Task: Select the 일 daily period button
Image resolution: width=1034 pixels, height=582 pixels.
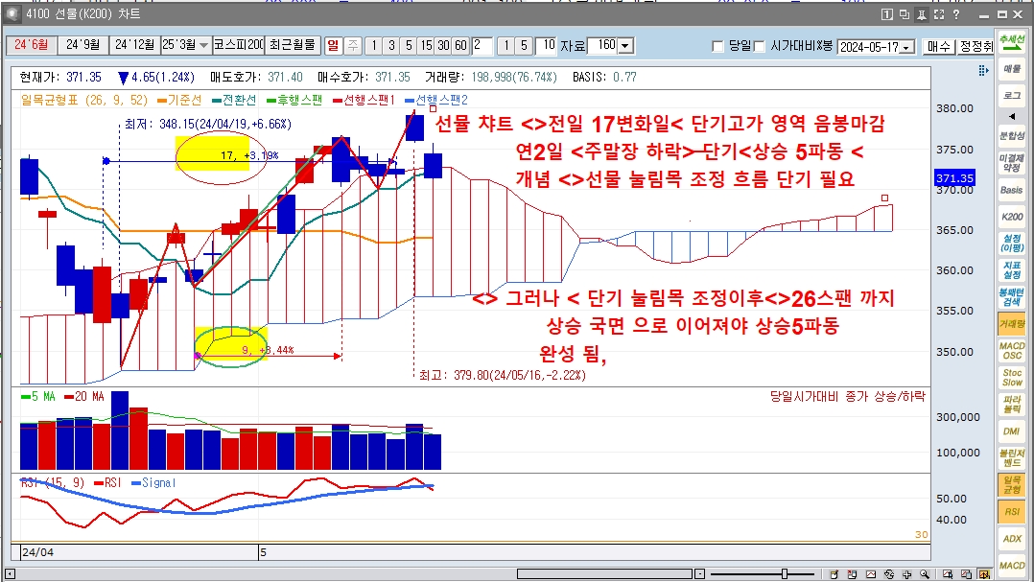Action: [x=333, y=45]
